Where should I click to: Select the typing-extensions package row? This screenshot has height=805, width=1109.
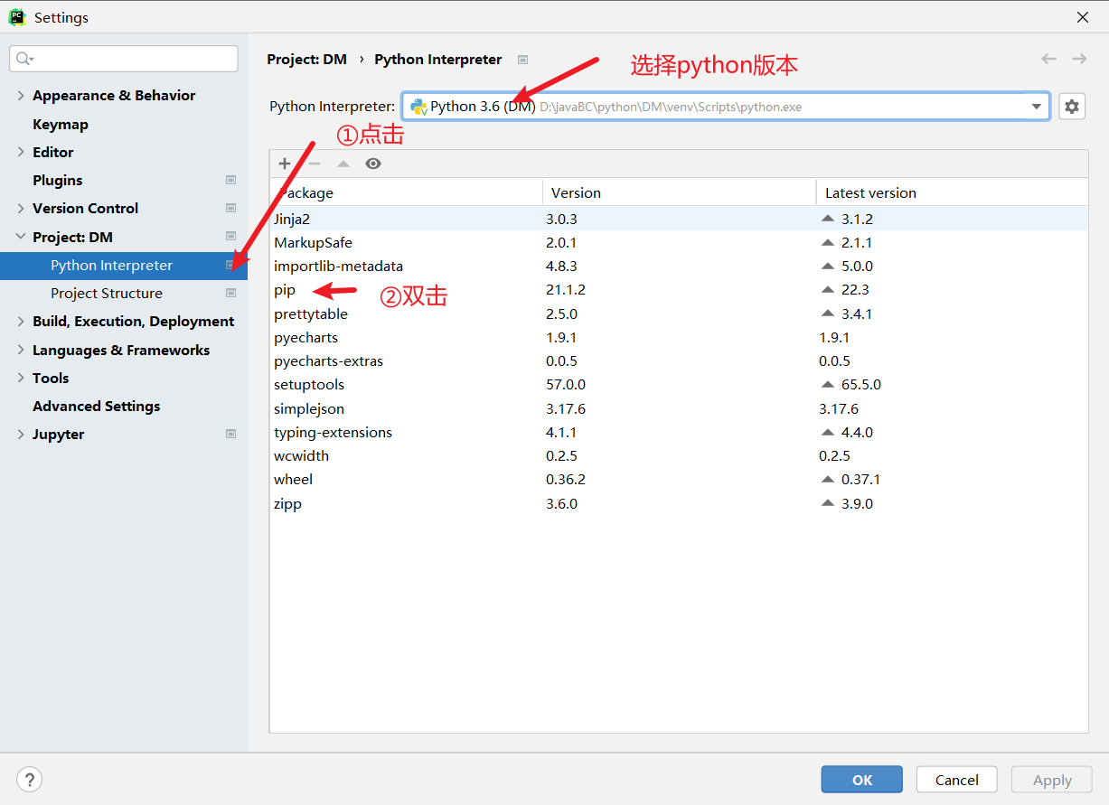(679, 432)
